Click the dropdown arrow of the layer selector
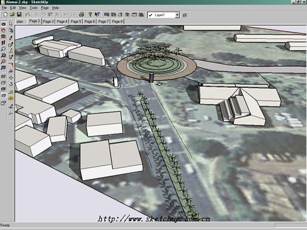 [177, 15]
